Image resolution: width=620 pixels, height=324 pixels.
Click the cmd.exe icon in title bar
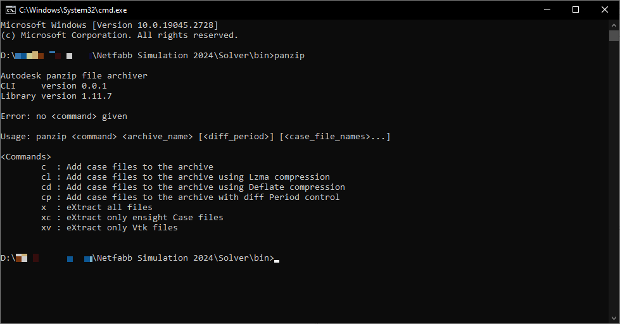[x=10, y=9]
